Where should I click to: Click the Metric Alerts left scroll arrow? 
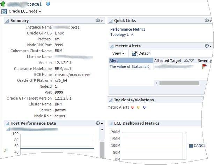[156, 83]
